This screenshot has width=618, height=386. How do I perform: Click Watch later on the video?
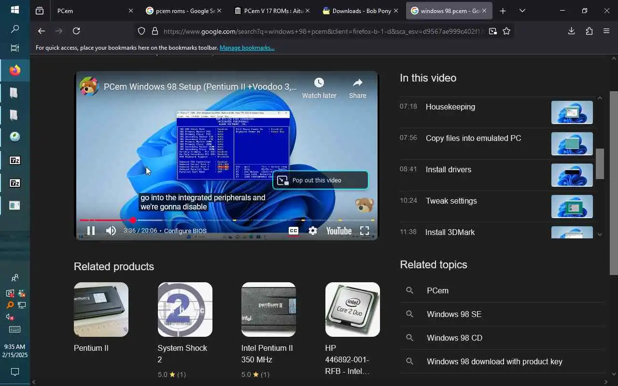[x=319, y=88]
